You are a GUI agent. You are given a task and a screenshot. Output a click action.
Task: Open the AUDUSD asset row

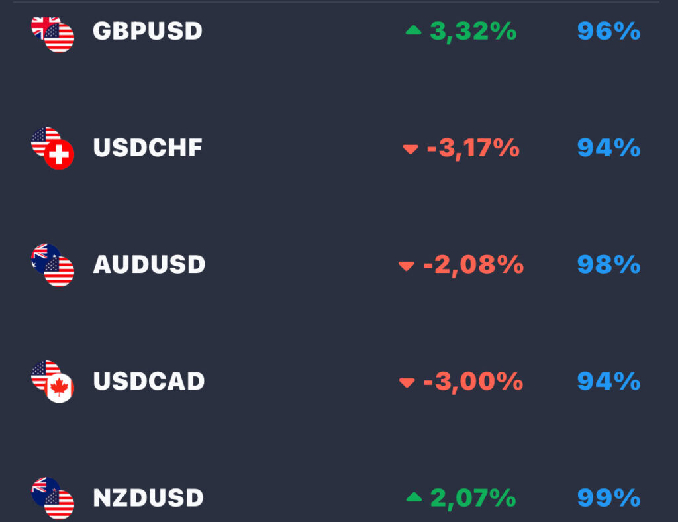tap(339, 265)
